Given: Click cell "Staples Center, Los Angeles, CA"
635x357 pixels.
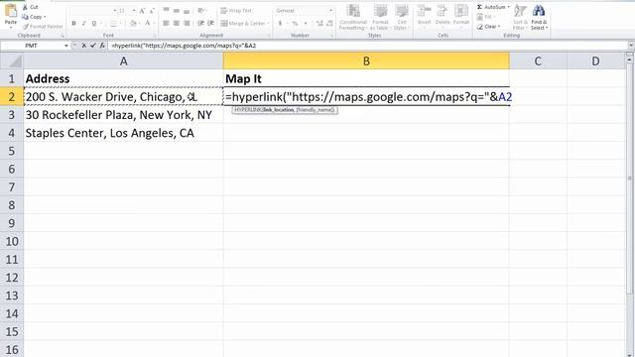Looking at the screenshot, I should click(123, 133).
